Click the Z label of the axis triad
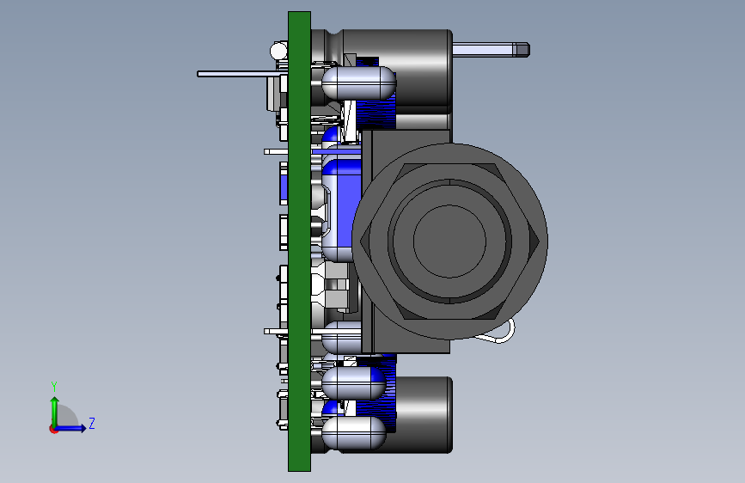Image resolution: width=745 pixels, height=483 pixels. pyautogui.click(x=92, y=423)
